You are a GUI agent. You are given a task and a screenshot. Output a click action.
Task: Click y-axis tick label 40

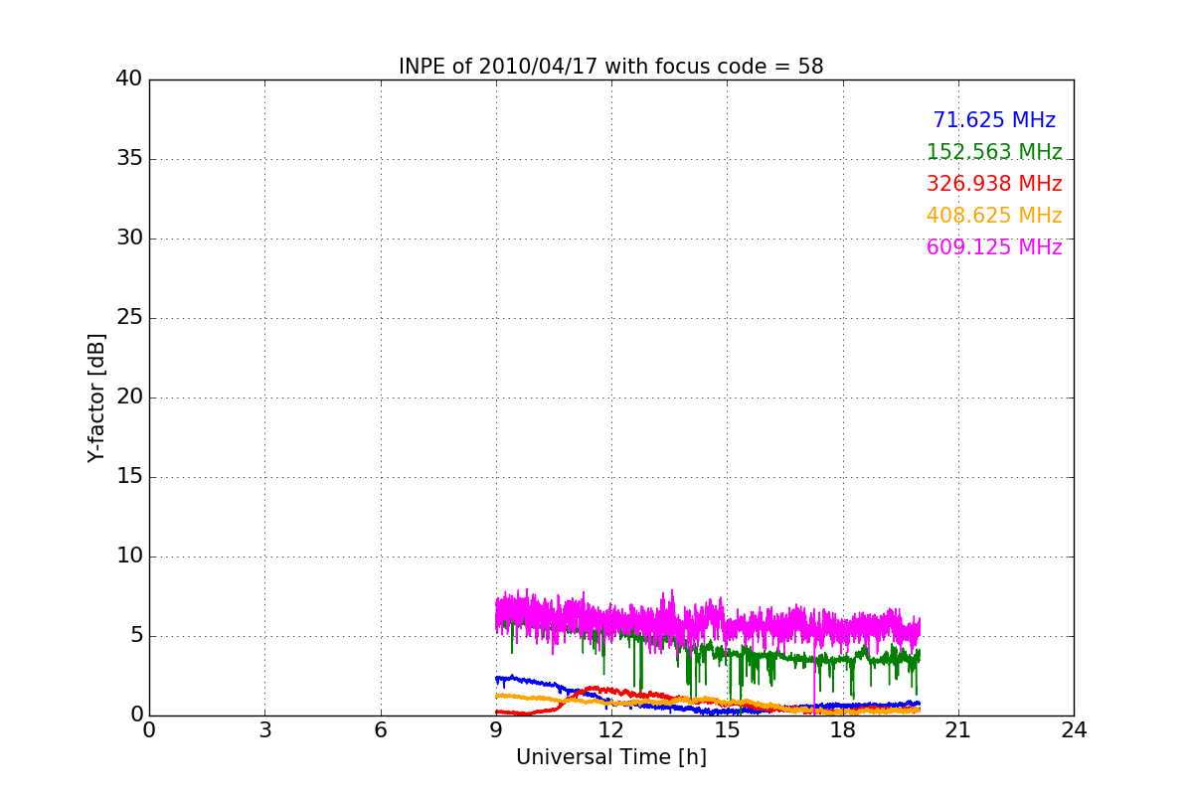tap(129, 79)
